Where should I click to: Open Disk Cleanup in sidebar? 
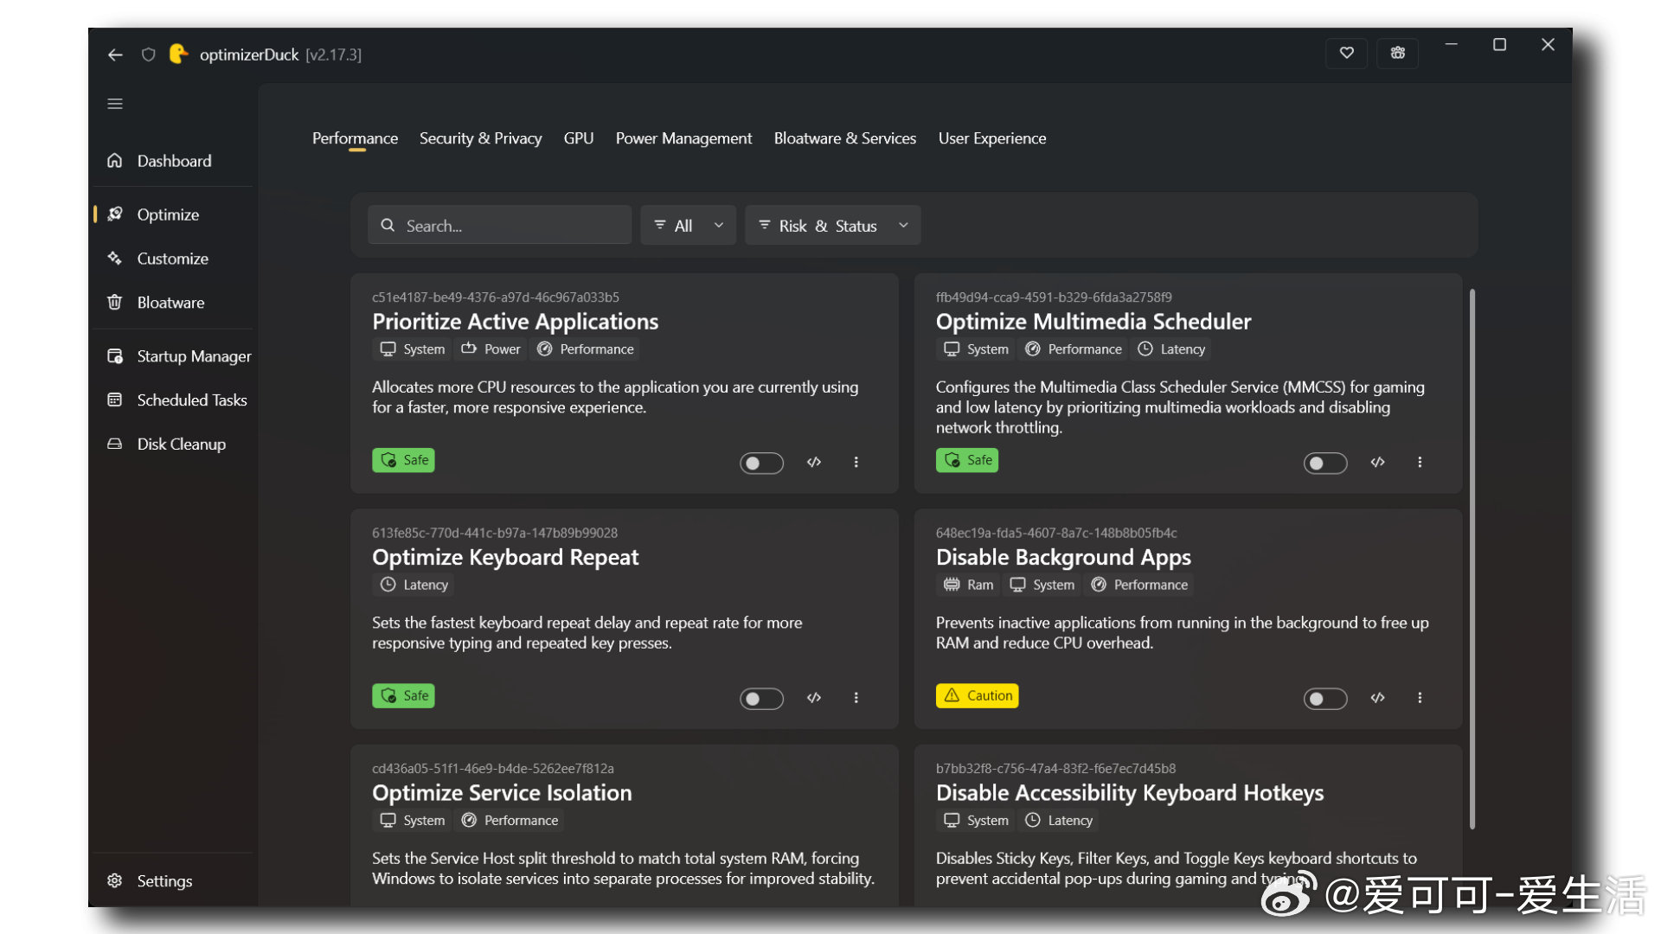173,445
